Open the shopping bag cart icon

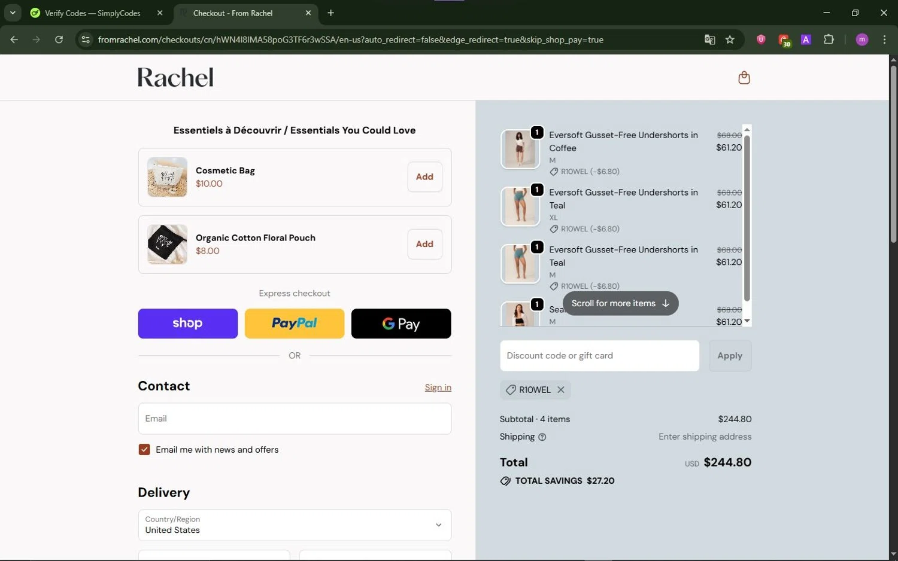click(x=744, y=78)
